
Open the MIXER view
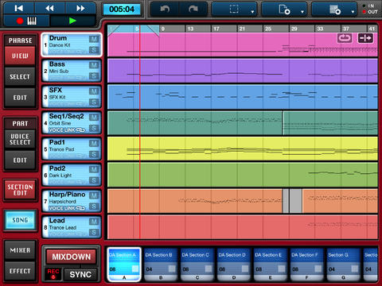(x=20, y=250)
